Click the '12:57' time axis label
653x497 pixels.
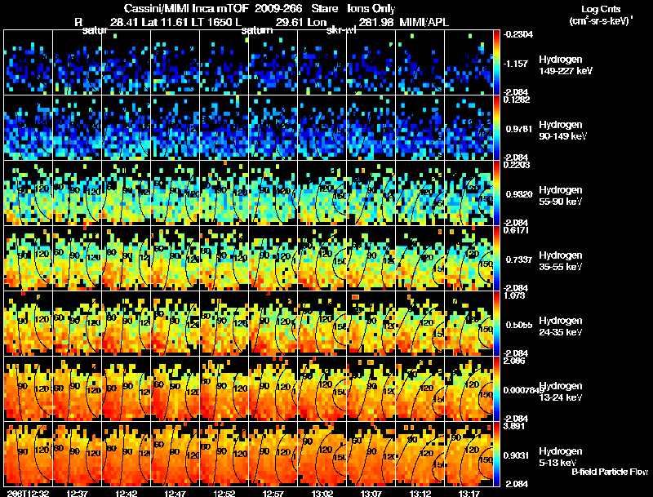tap(273, 493)
